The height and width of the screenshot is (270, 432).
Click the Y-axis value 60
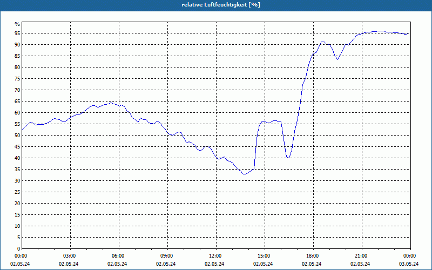pos(17,113)
